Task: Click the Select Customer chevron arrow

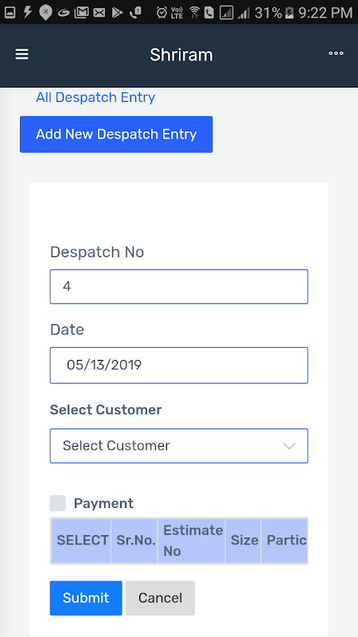Action: coord(289,446)
